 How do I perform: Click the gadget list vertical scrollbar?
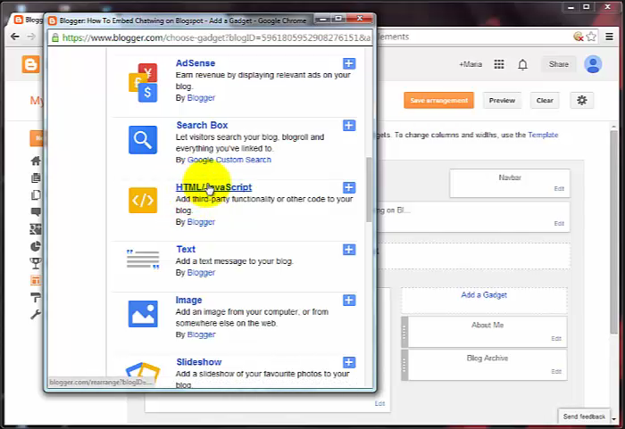click(x=369, y=189)
